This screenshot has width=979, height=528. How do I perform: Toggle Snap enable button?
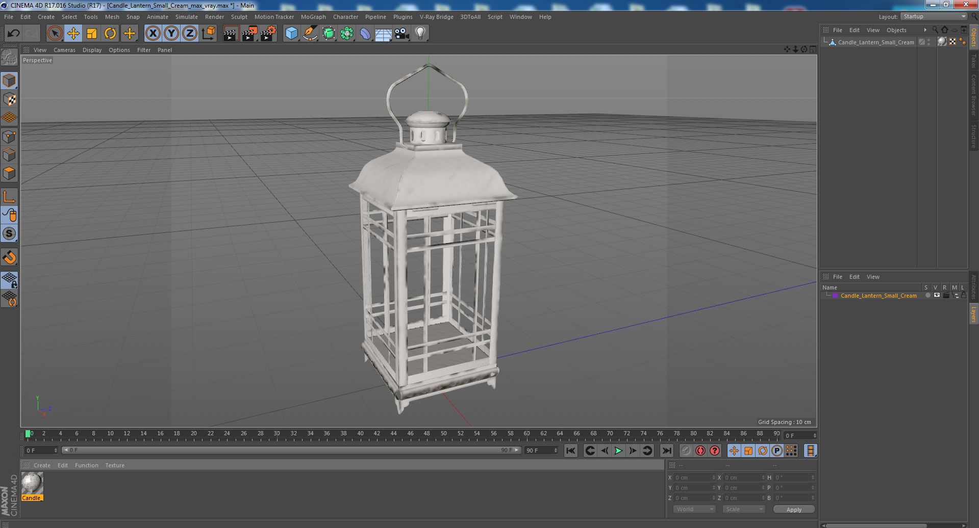point(9,233)
